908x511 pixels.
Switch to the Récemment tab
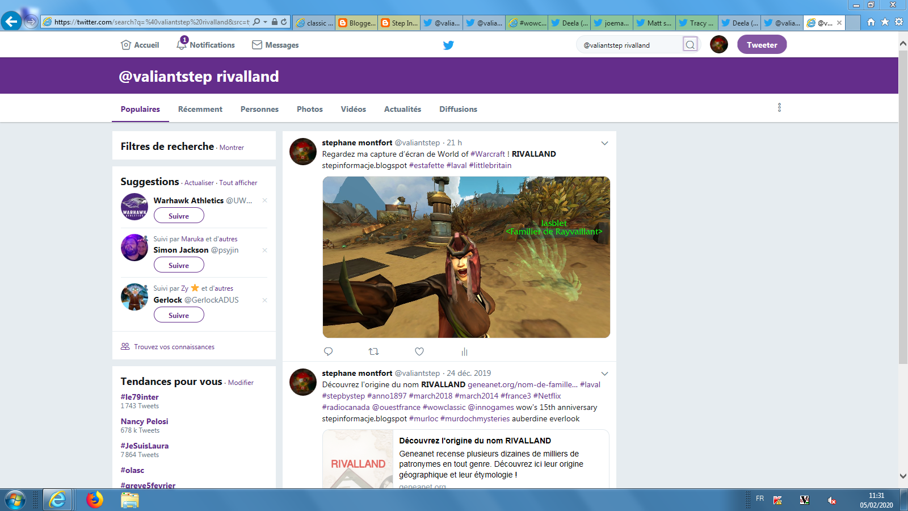(x=200, y=109)
